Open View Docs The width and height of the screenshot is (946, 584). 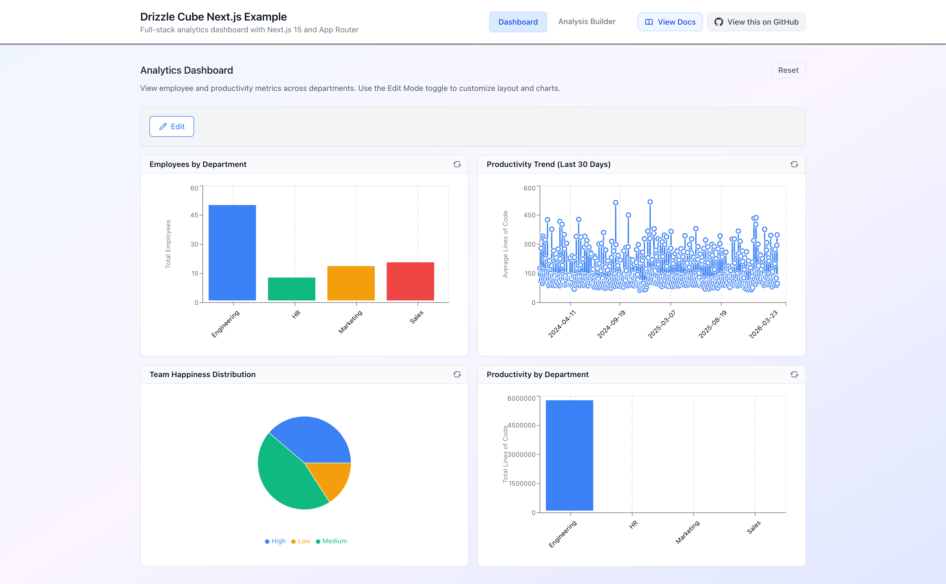(x=670, y=22)
